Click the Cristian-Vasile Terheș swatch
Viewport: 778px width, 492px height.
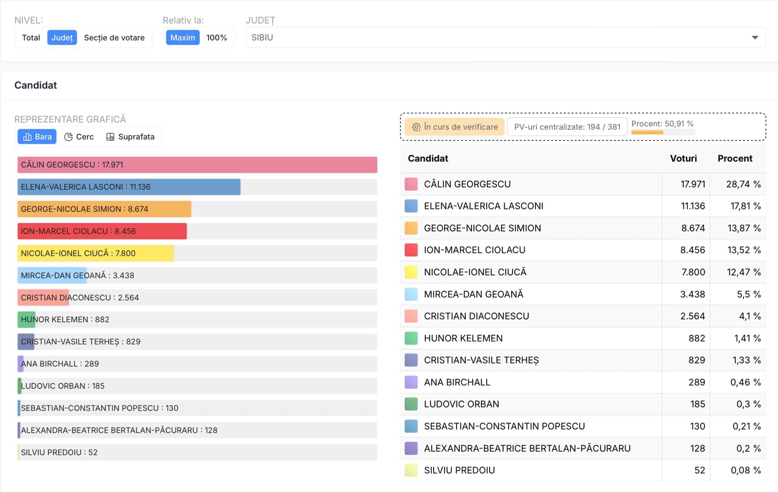tap(411, 360)
